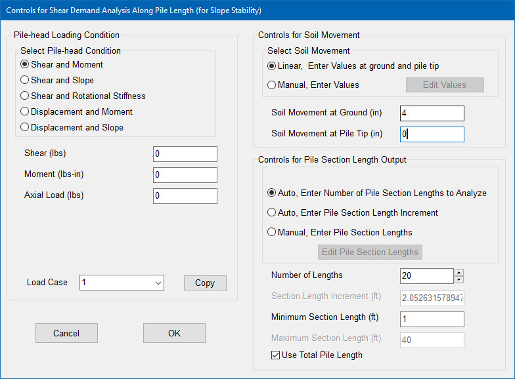Click the Number of Lengths field
Screen dimensions: 515x379
pyautogui.click(x=427, y=275)
